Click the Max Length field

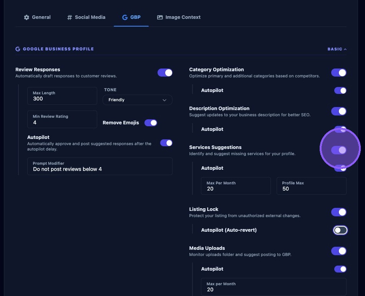point(62,96)
